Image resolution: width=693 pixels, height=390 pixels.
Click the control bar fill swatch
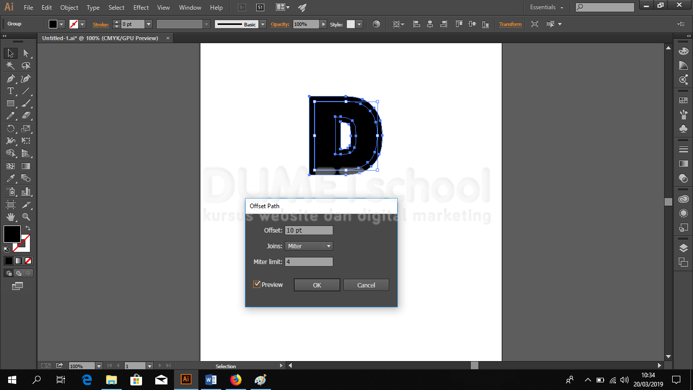pyautogui.click(x=53, y=24)
